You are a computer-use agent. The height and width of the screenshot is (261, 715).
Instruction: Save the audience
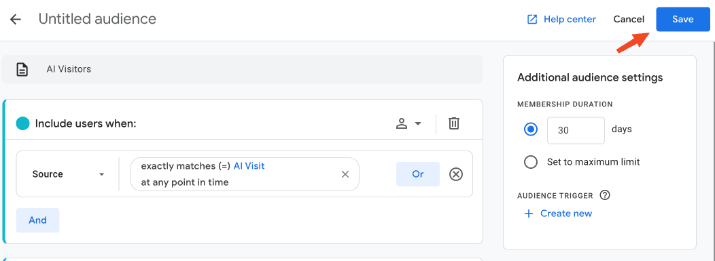click(x=682, y=19)
